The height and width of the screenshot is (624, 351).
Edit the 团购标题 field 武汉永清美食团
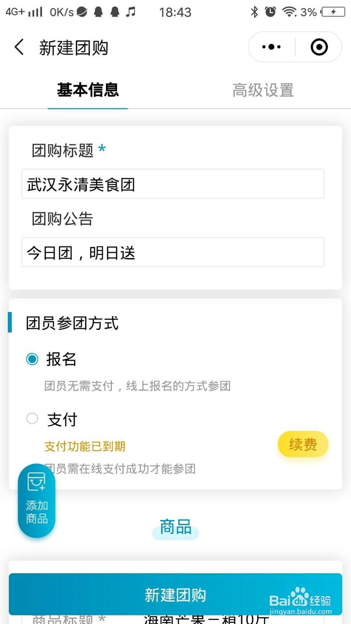point(173,184)
